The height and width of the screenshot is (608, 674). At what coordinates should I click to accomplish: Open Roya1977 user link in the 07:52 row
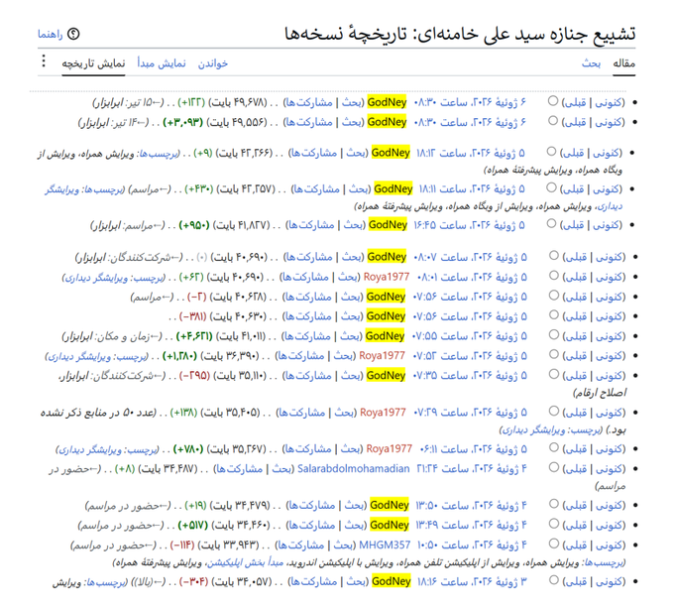[x=383, y=356]
